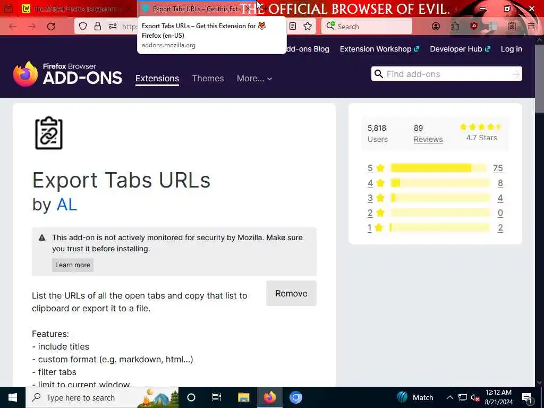Bookmark this page with star icon

coord(308,26)
